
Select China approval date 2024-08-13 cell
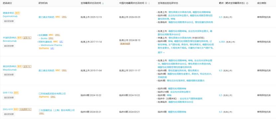130,40
